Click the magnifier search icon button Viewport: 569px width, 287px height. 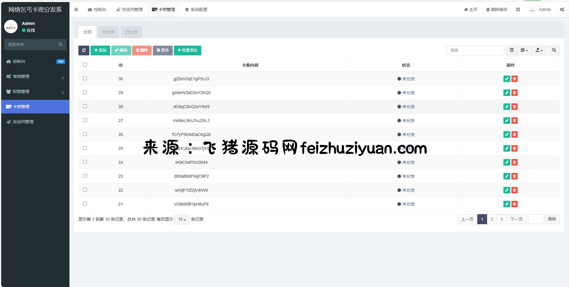pos(554,50)
